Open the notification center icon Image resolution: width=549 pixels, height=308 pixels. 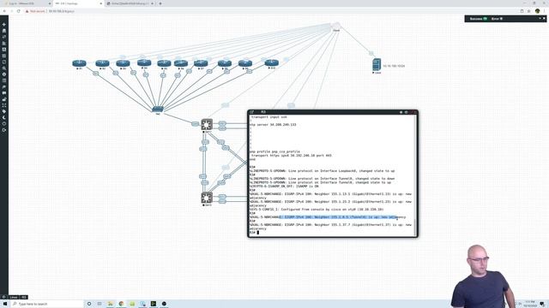coord(542,304)
